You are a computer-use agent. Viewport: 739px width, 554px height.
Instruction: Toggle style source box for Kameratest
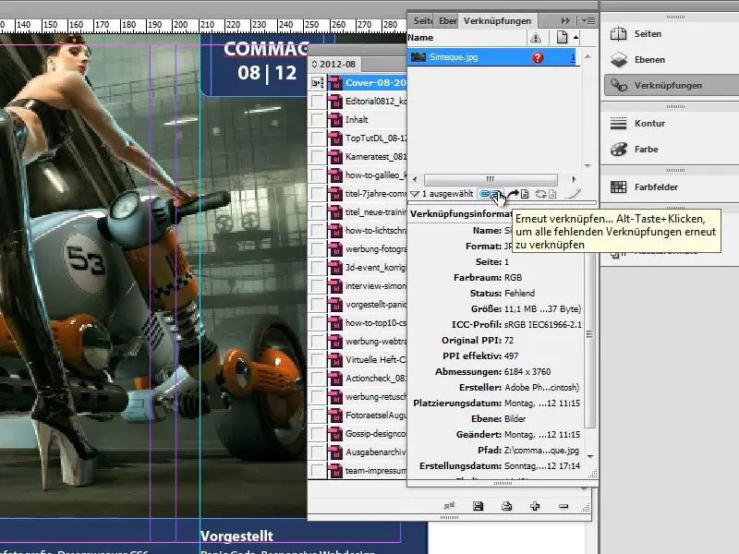(x=318, y=157)
